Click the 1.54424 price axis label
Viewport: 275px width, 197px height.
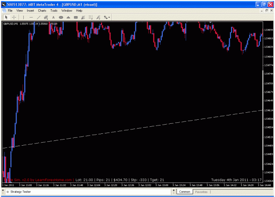coord(268,164)
